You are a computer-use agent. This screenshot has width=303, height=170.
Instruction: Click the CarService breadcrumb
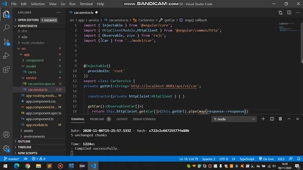point(146,20)
